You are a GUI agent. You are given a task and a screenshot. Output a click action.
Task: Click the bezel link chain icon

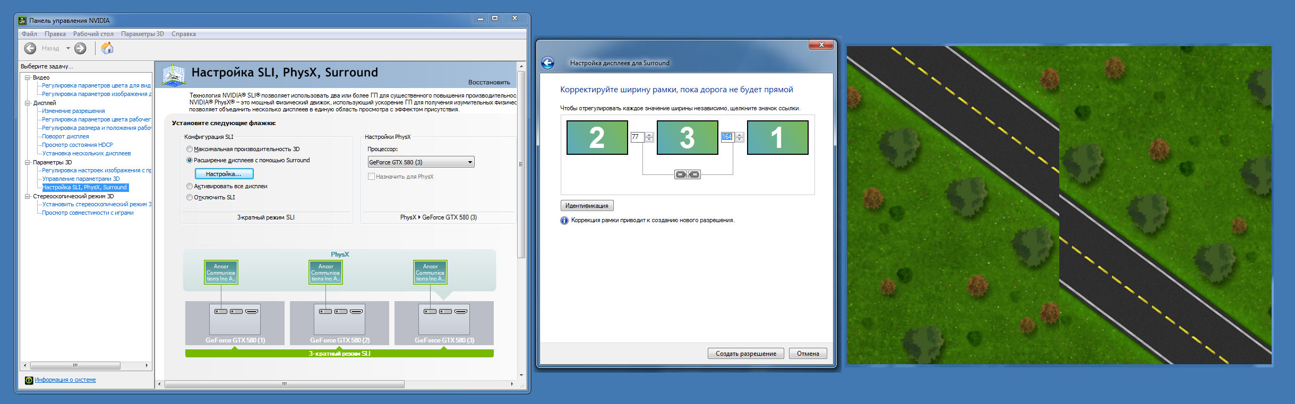(x=687, y=174)
